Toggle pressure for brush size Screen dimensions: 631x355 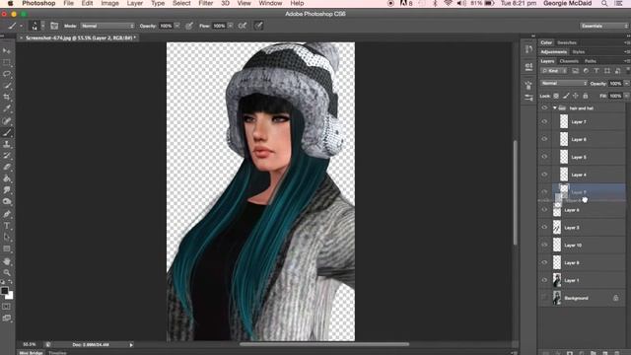pyautogui.click(x=258, y=26)
